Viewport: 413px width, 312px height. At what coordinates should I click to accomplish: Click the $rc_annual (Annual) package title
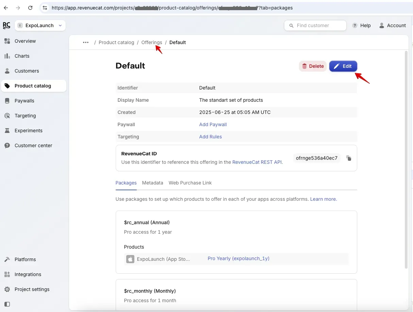(x=147, y=222)
